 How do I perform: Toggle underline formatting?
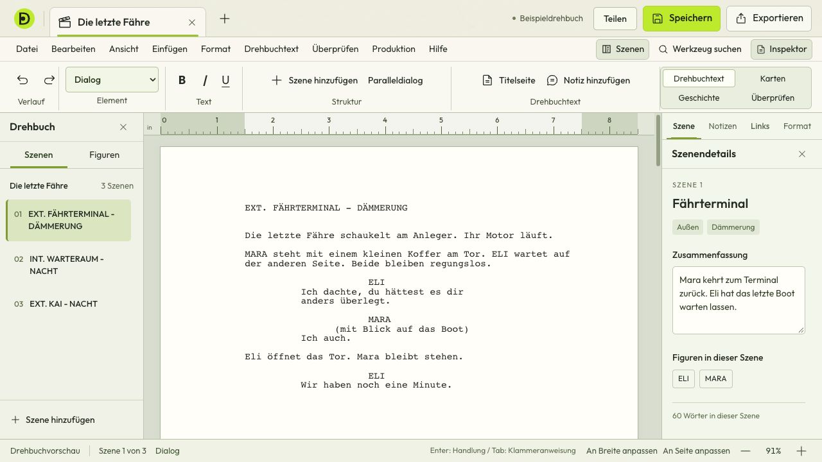225,80
